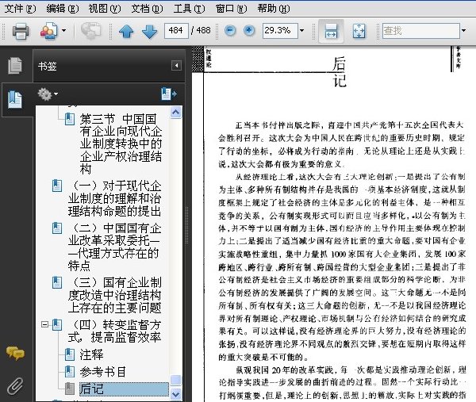The width and height of the screenshot is (476, 402).
Task: Open the zoom level dropdown arrow
Action: [x=301, y=30]
